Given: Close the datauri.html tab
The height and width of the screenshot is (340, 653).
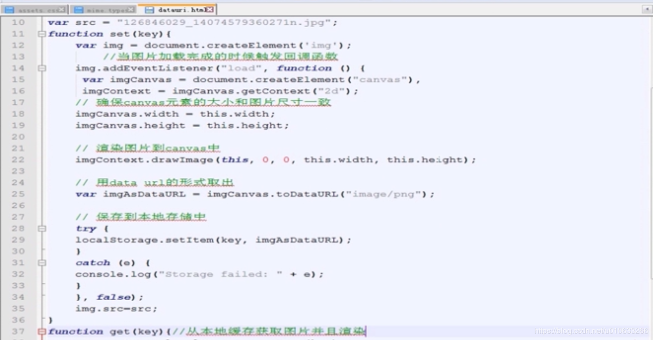Looking at the screenshot, I should tap(210, 10).
